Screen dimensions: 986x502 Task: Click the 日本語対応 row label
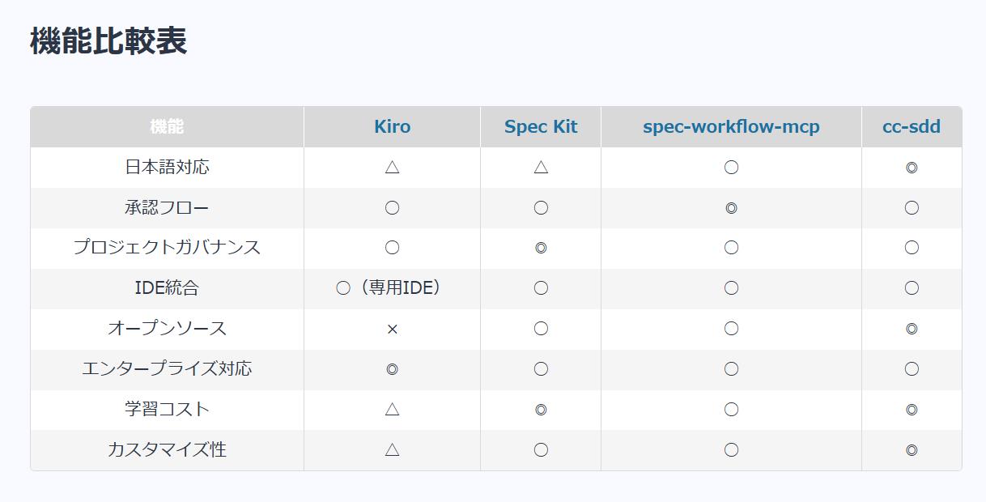(x=167, y=168)
